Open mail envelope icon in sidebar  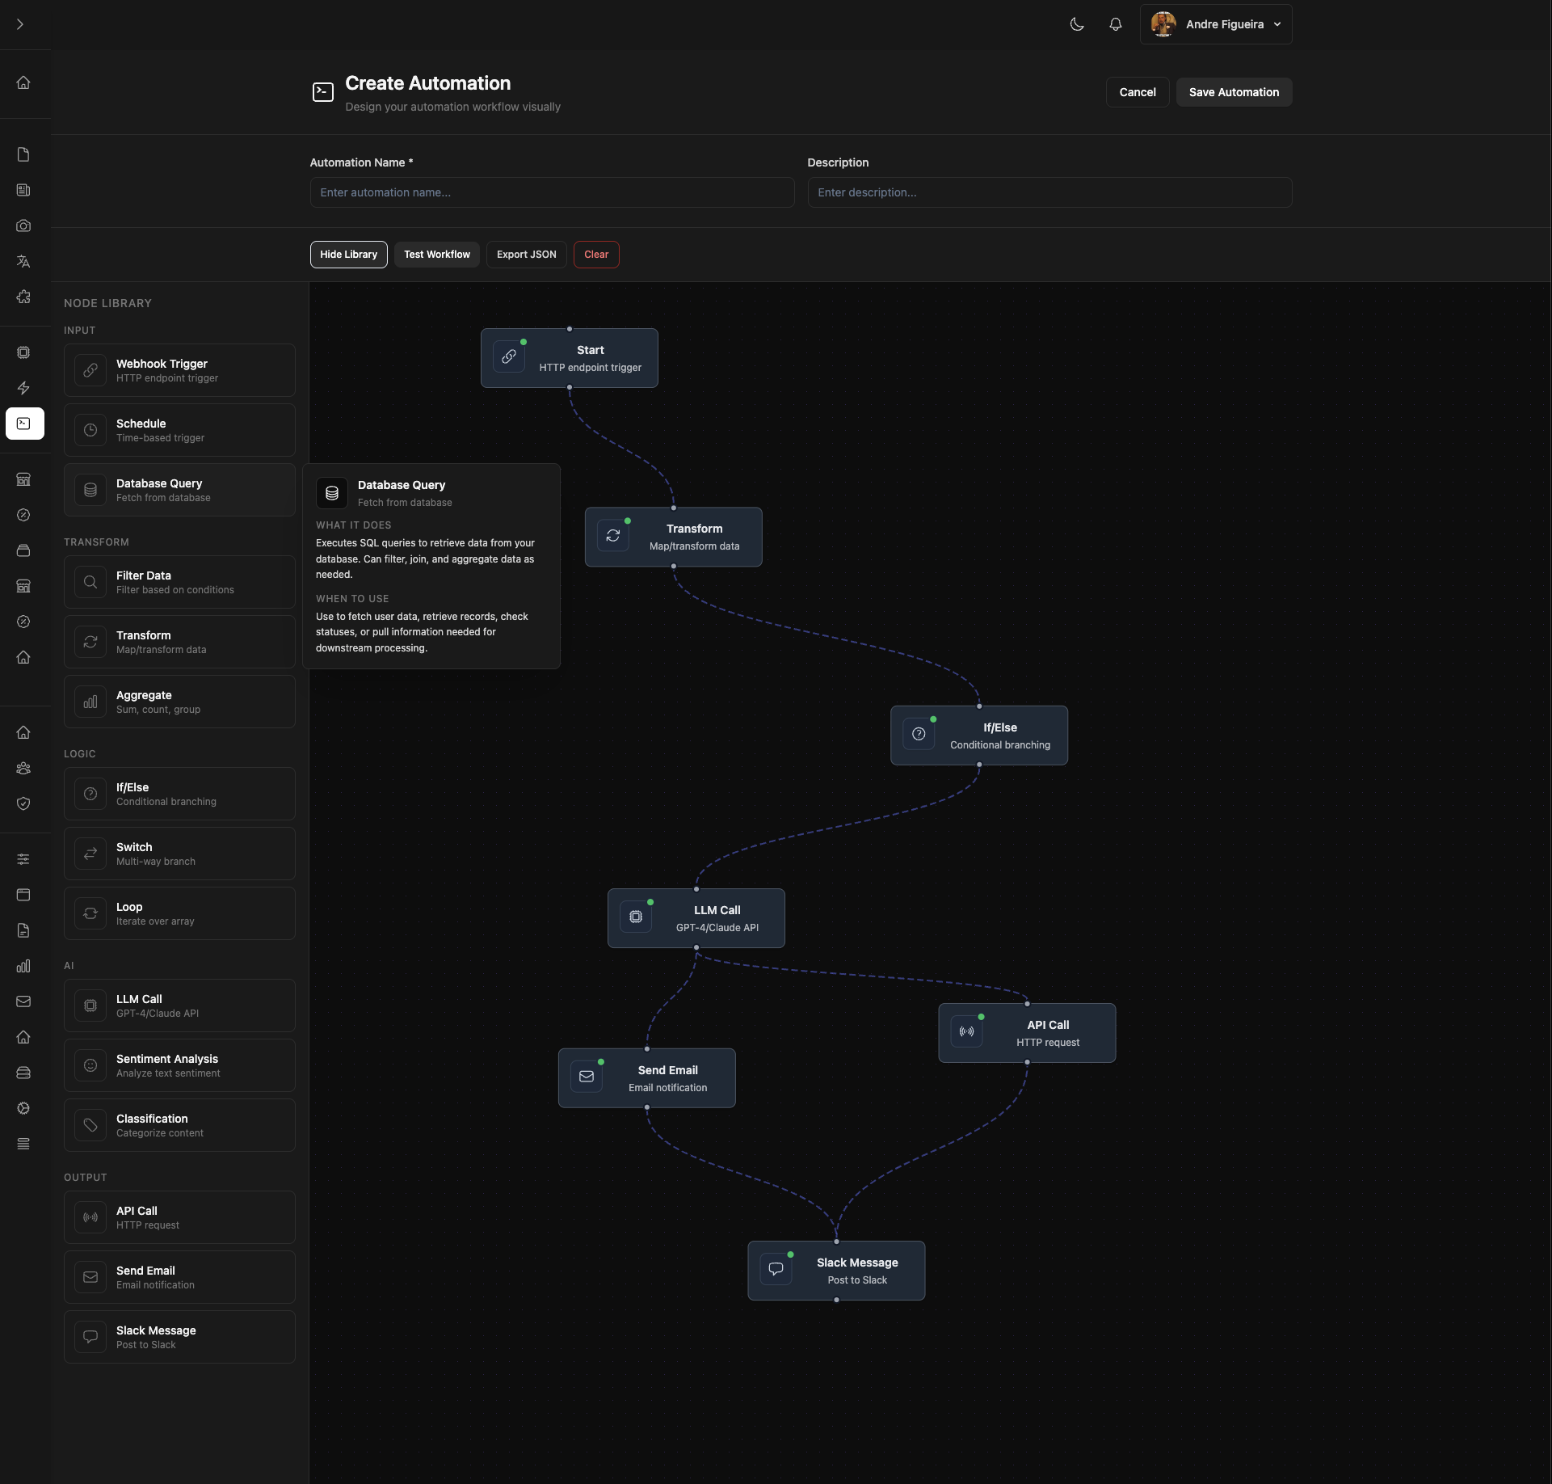pyautogui.click(x=23, y=1001)
